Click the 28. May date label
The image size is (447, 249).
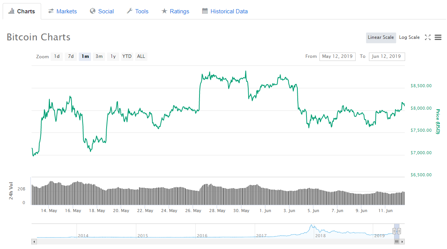click(x=217, y=211)
